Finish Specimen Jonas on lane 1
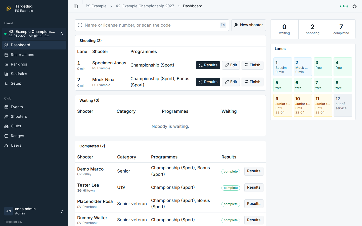The height and width of the screenshot is (226, 362). click(252, 65)
